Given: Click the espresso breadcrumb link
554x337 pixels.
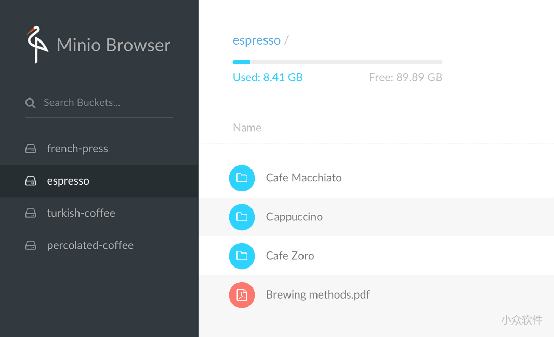Looking at the screenshot, I should (x=257, y=40).
